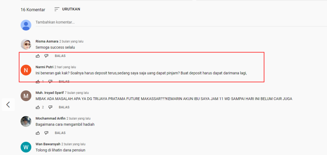Viewport: 327px width, 155px height.
Task: Click Wan Bawarsyah's '2 bulan yang lalu' timestamp
Action: pyautogui.click(x=74, y=144)
